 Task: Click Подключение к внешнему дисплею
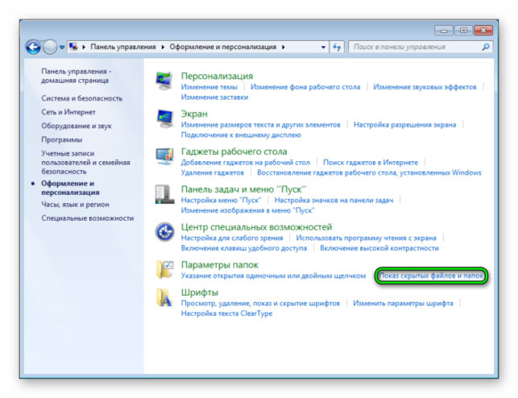[241, 135]
